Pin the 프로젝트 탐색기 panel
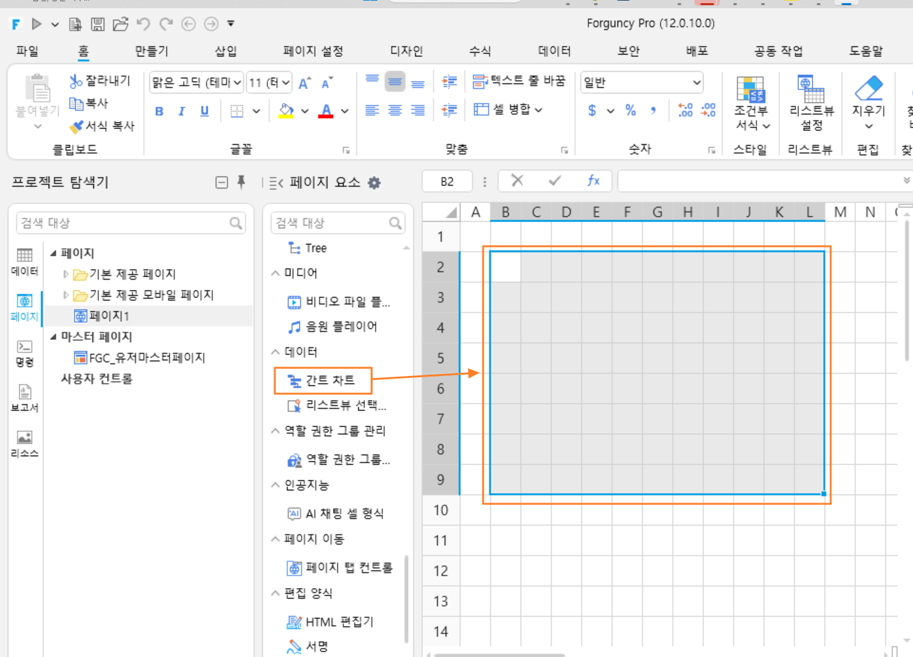 (241, 182)
